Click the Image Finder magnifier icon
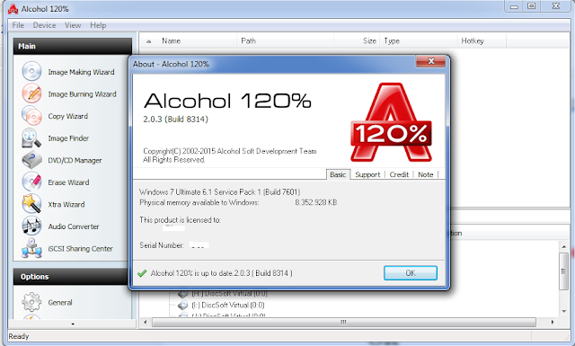The image size is (575, 346). pyautogui.click(x=31, y=138)
